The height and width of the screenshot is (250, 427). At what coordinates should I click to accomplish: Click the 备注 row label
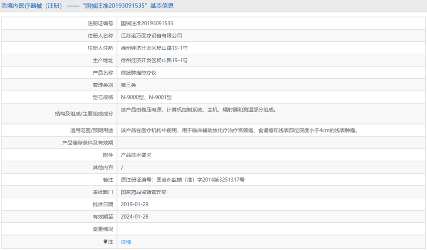pyautogui.click(x=108, y=180)
